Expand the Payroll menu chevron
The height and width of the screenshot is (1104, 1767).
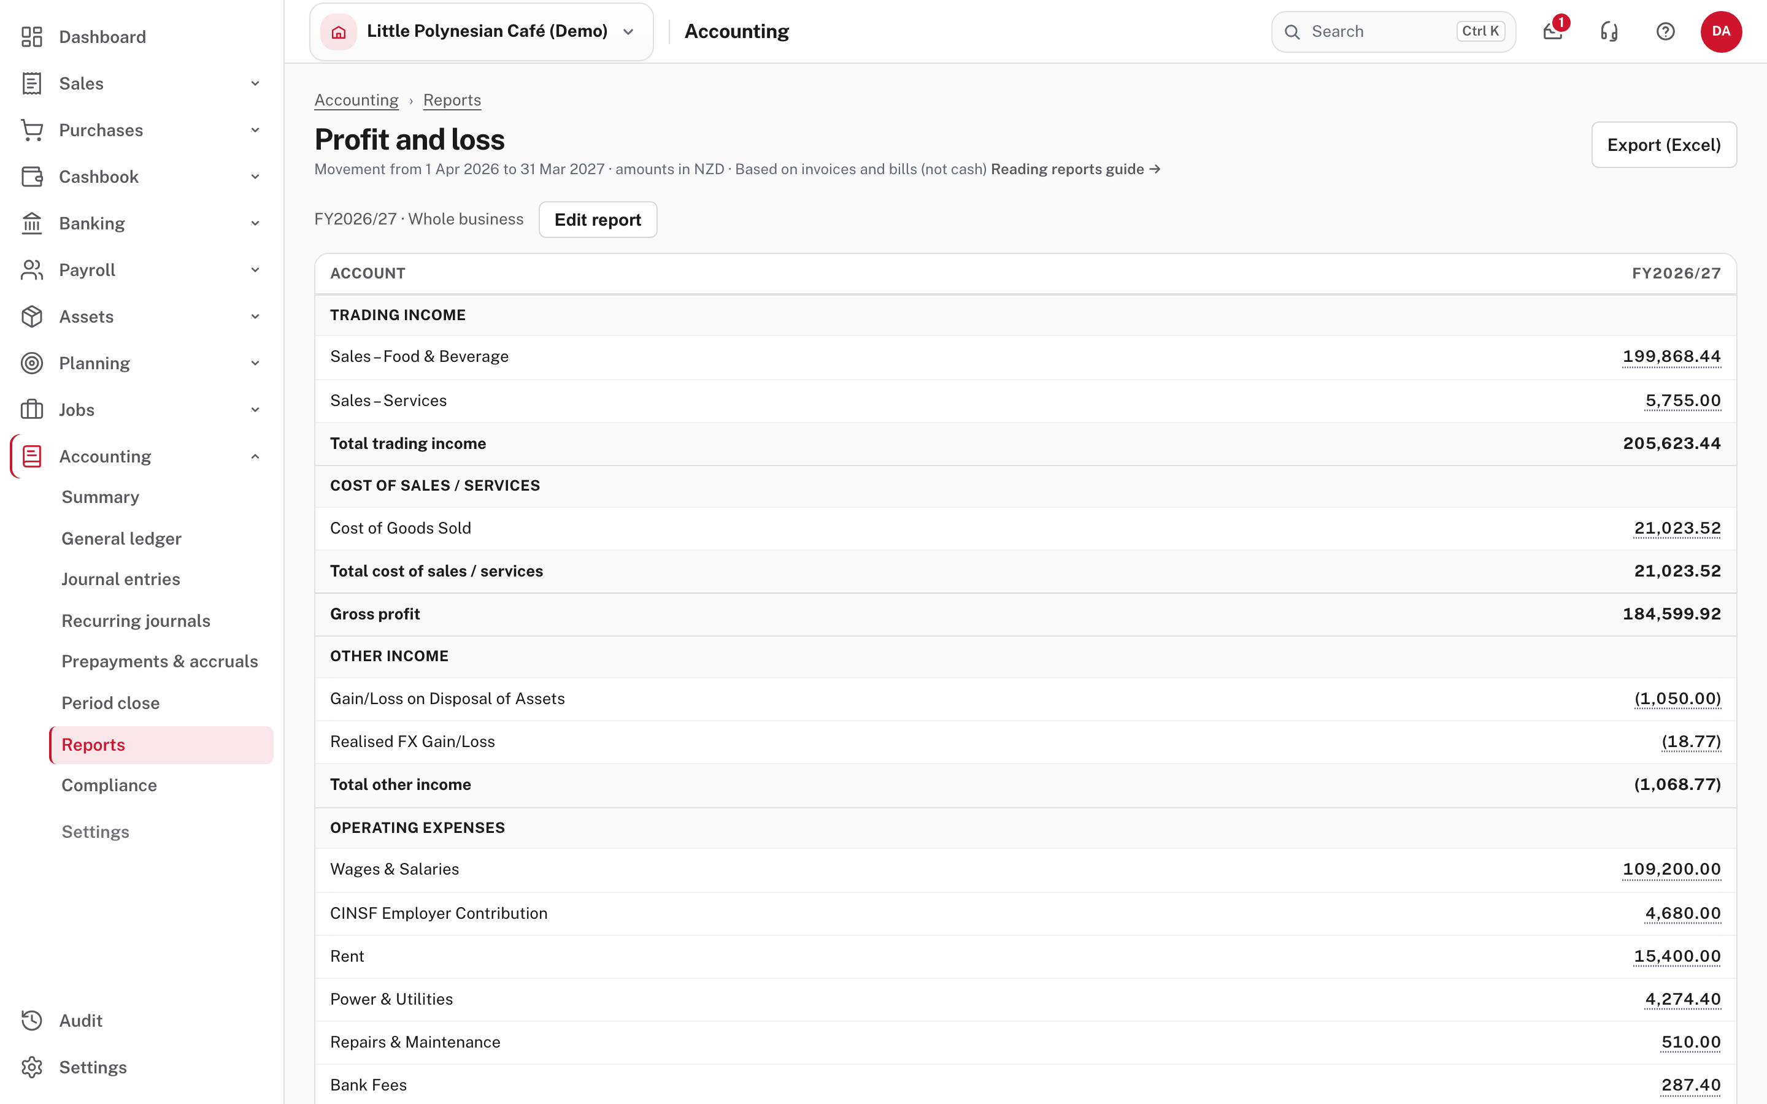tap(256, 270)
